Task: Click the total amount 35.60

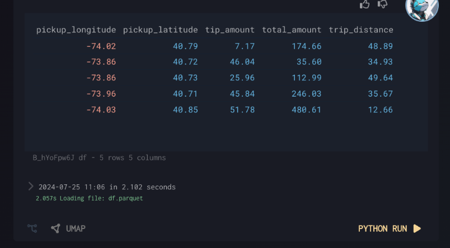Action: point(309,62)
